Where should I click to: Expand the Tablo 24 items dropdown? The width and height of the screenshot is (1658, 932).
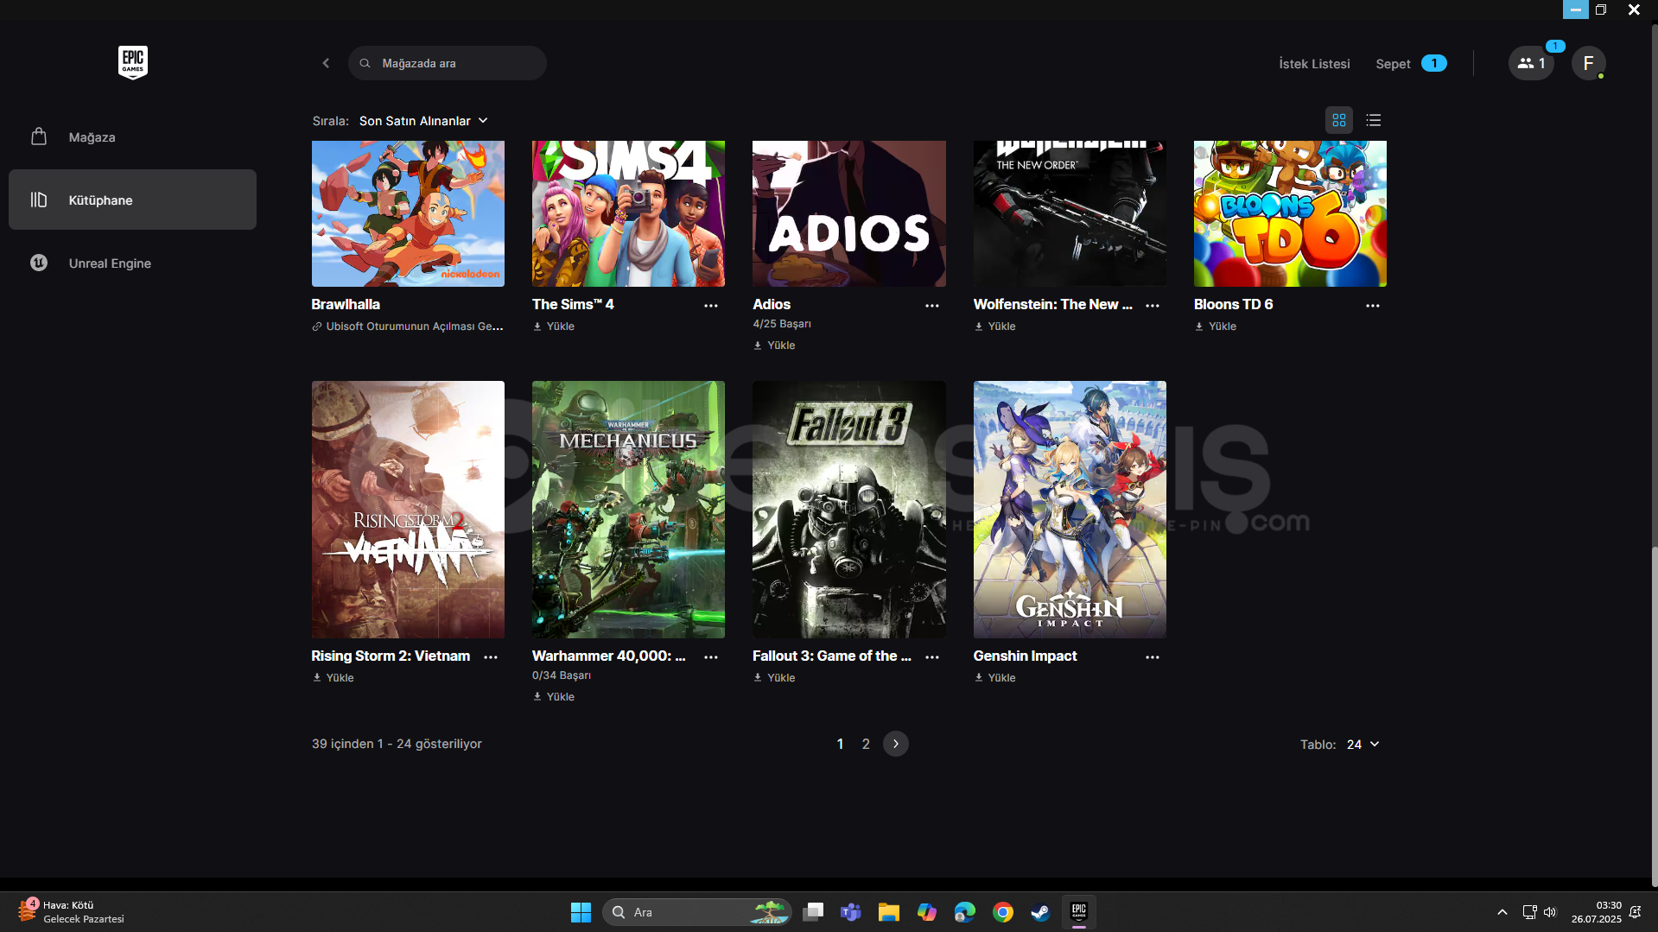click(1363, 745)
